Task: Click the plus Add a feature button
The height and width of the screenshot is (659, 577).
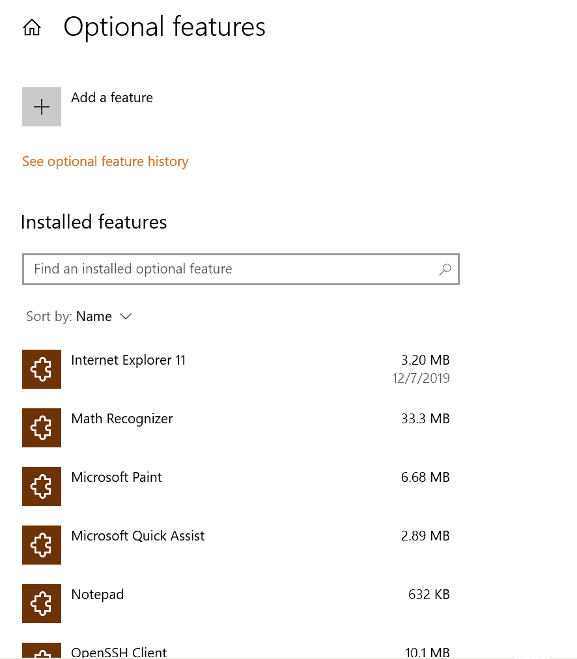Action: point(42,107)
